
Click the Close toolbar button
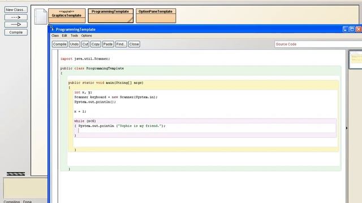tap(134, 44)
